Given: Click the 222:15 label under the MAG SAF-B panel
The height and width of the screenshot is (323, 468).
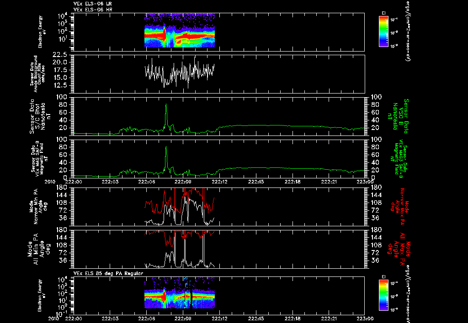Looking at the screenshot, I should [x=256, y=182].
